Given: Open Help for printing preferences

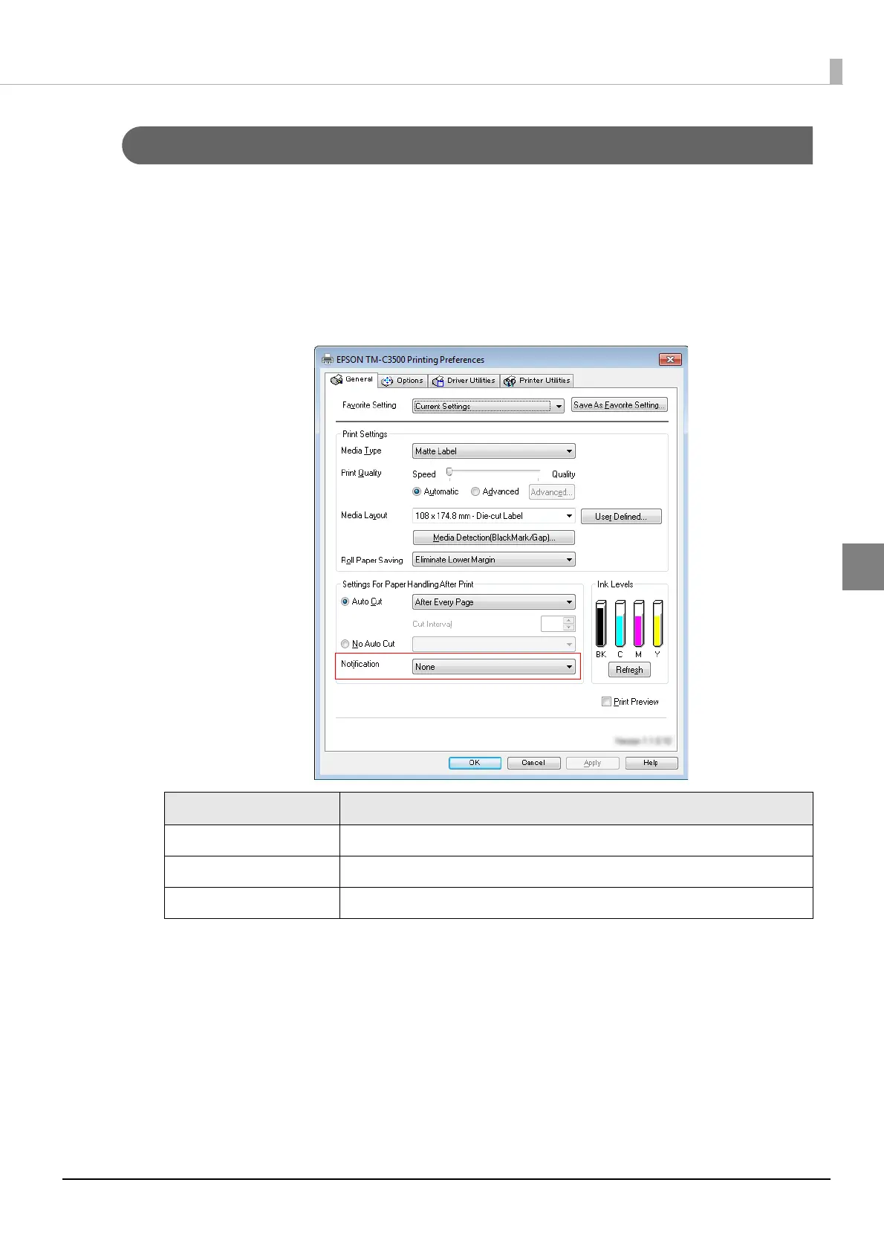Looking at the screenshot, I should (651, 763).
